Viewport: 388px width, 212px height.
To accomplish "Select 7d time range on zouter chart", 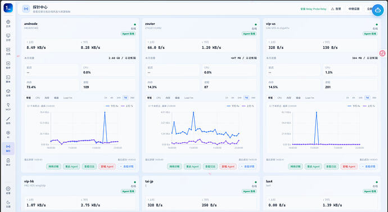I will click(246, 98).
